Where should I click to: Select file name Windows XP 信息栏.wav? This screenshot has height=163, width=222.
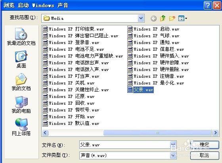[x=159, y=49]
